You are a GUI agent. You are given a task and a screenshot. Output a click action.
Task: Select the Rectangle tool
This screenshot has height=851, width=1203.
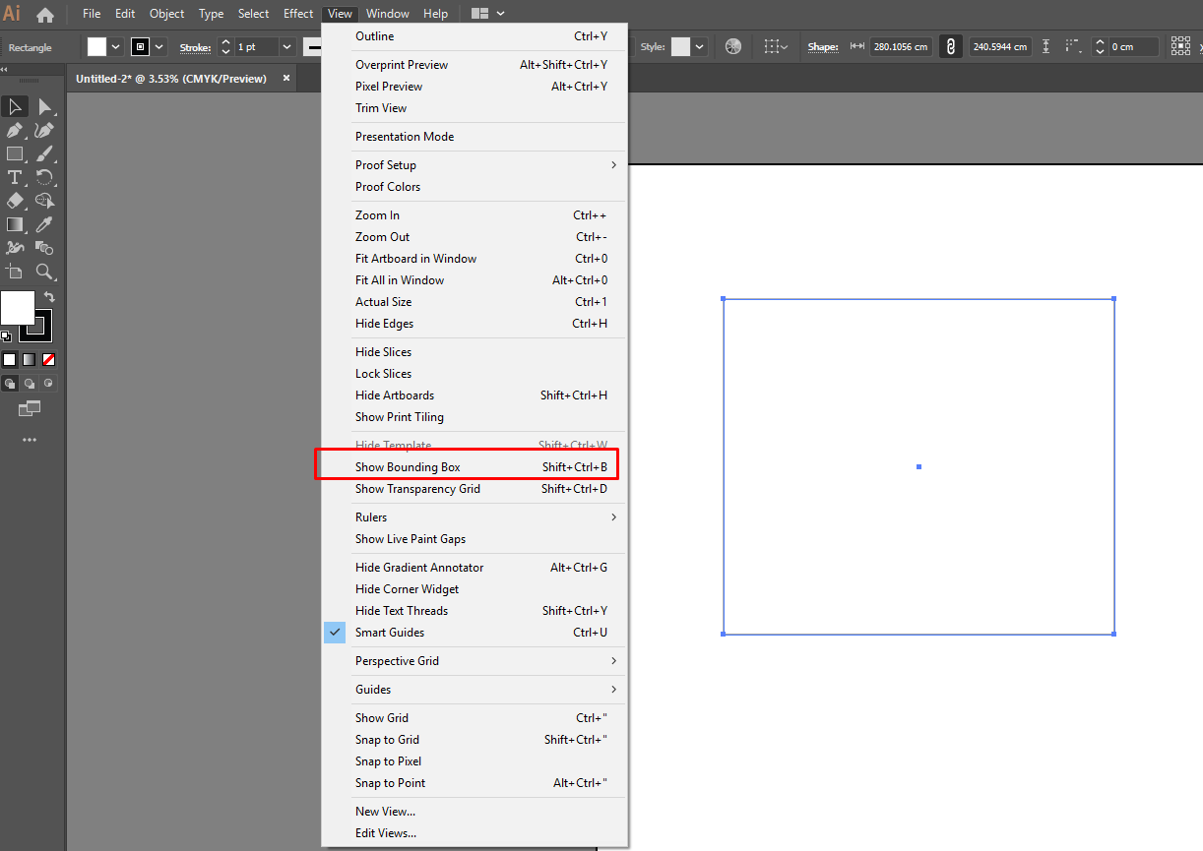pos(14,152)
